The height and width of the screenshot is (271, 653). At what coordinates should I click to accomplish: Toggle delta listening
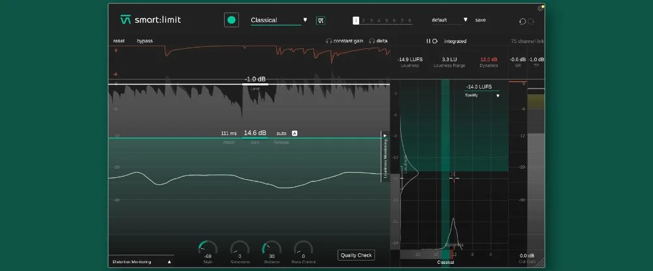pos(378,41)
